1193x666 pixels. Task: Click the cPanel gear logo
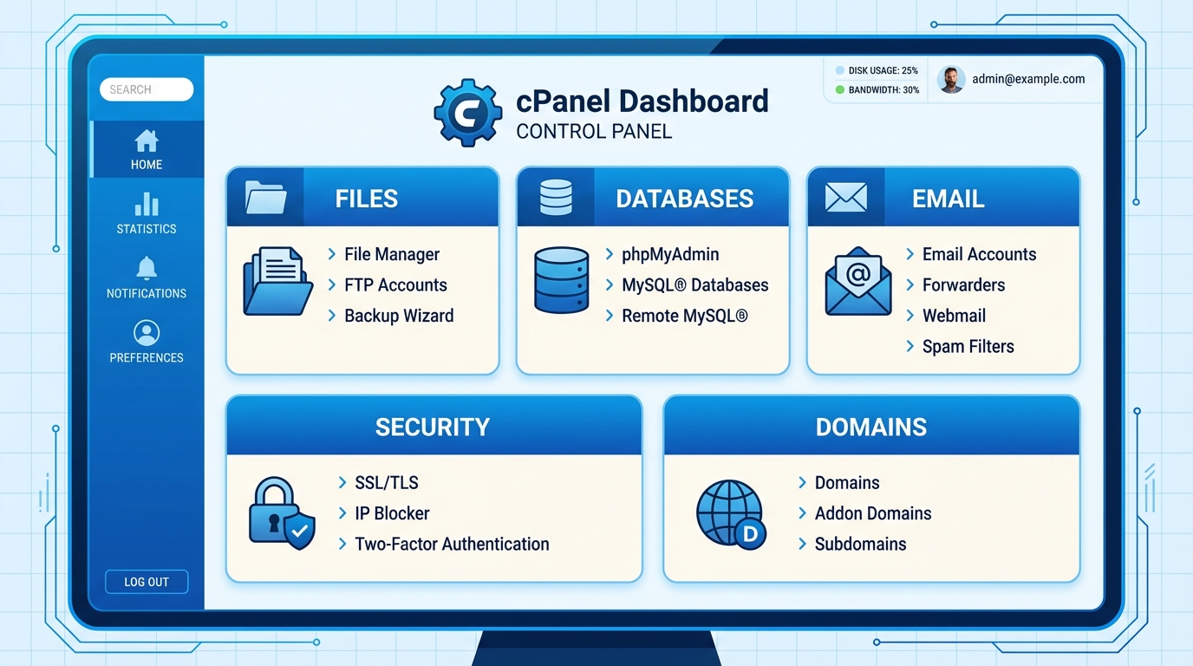(468, 111)
